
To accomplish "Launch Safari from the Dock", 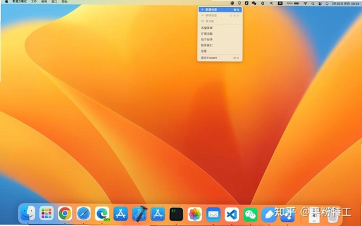I will tap(83, 213).
